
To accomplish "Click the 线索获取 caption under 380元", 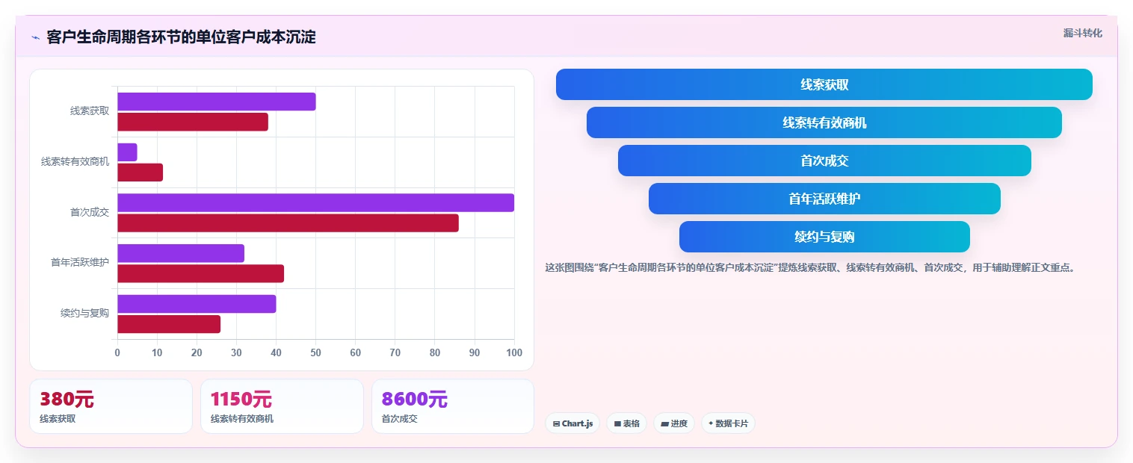I will (58, 419).
